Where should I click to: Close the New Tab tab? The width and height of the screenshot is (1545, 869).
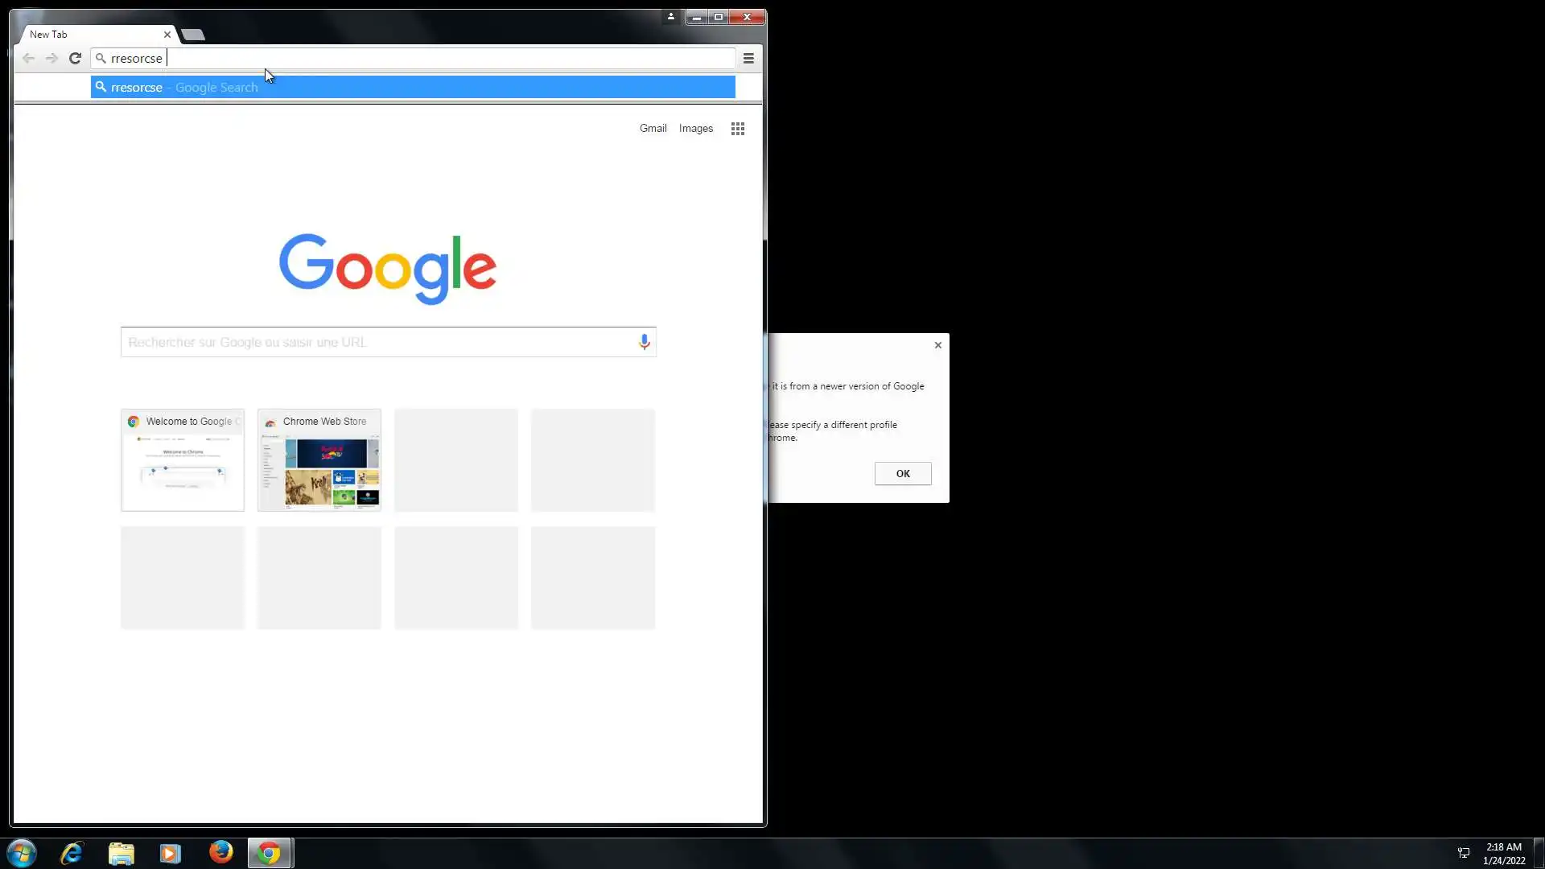tap(167, 35)
